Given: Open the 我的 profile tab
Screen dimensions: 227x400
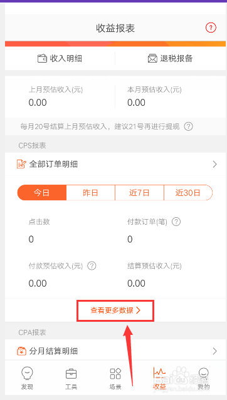Looking at the screenshot, I should 203,378.
